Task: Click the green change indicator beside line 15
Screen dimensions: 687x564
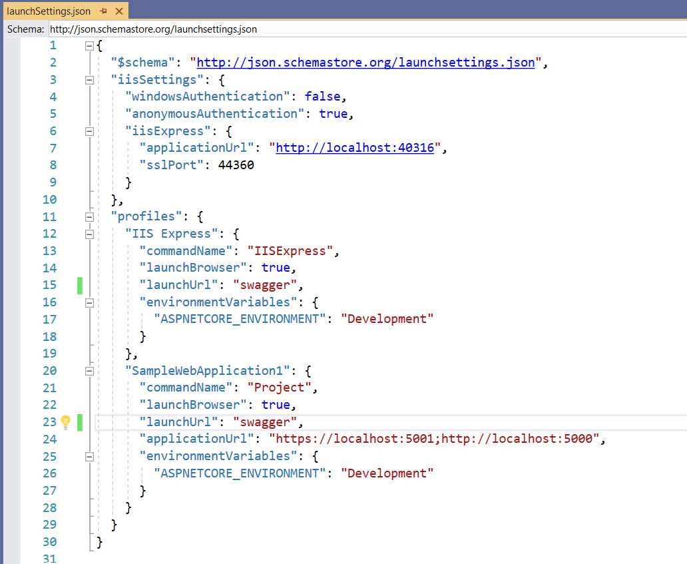Action: 79,285
